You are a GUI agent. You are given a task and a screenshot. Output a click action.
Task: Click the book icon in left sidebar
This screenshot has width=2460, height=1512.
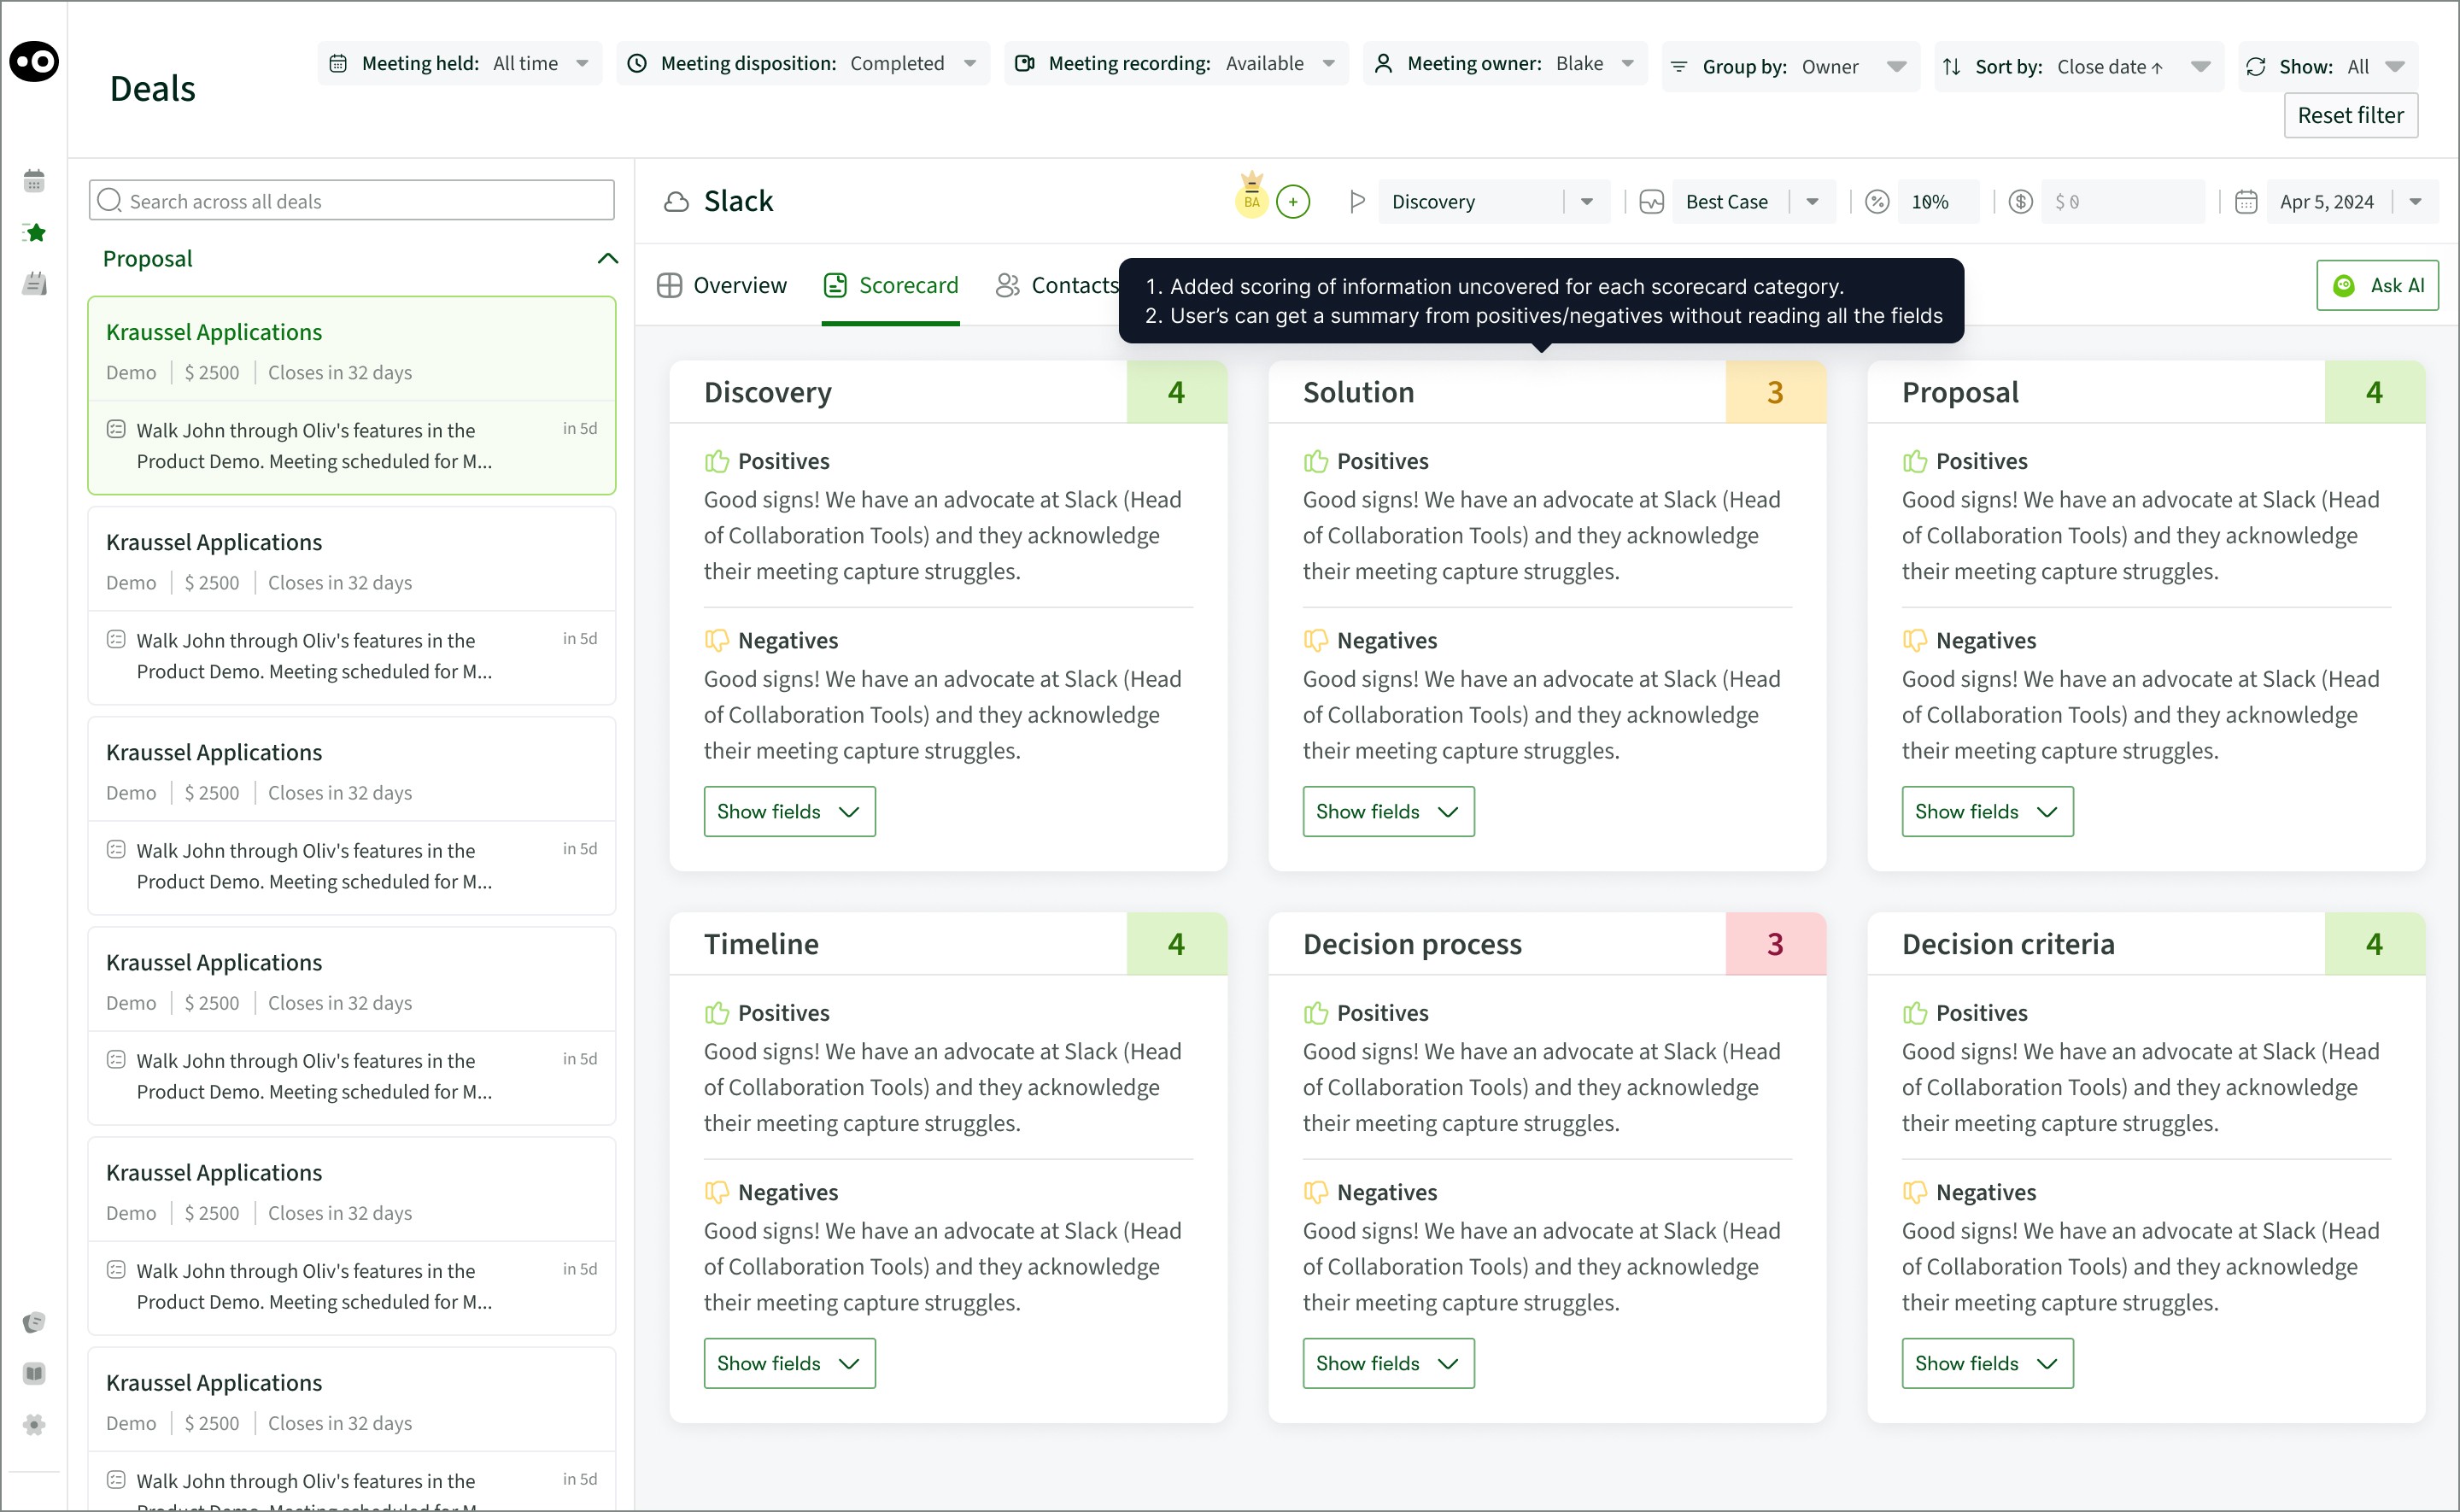click(34, 1373)
